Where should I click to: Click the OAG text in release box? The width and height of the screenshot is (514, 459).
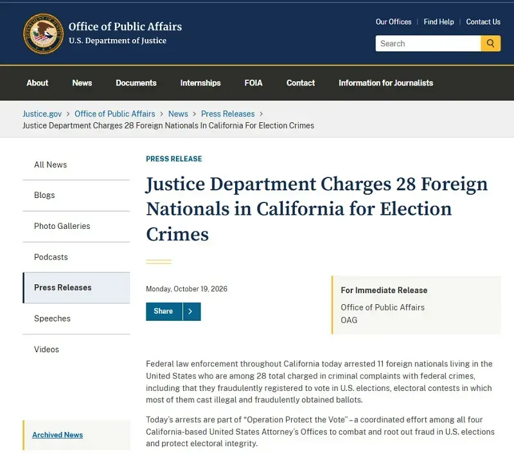click(x=349, y=320)
